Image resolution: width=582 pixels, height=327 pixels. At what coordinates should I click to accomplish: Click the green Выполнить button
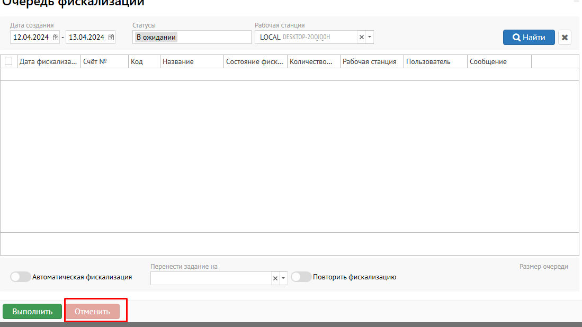coord(32,312)
